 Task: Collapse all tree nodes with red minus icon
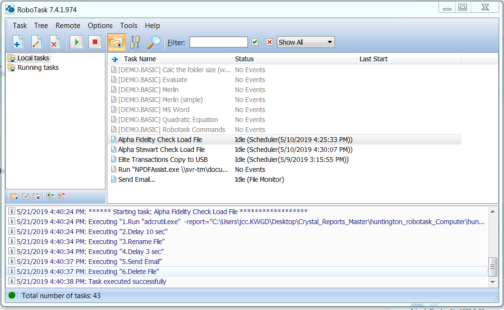click(61, 197)
